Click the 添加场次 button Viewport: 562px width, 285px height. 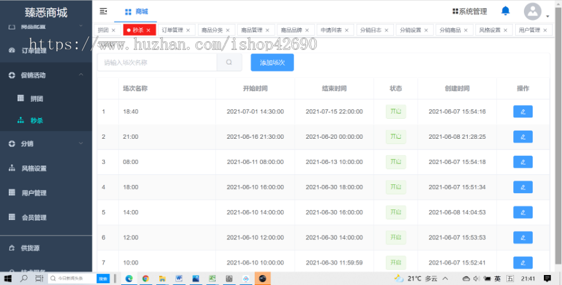(x=272, y=62)
